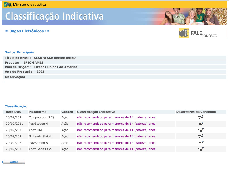The height and width of the screenshot is (173, 229).
Task: Select Estados Unidos da América text
Action: point(55,67)
